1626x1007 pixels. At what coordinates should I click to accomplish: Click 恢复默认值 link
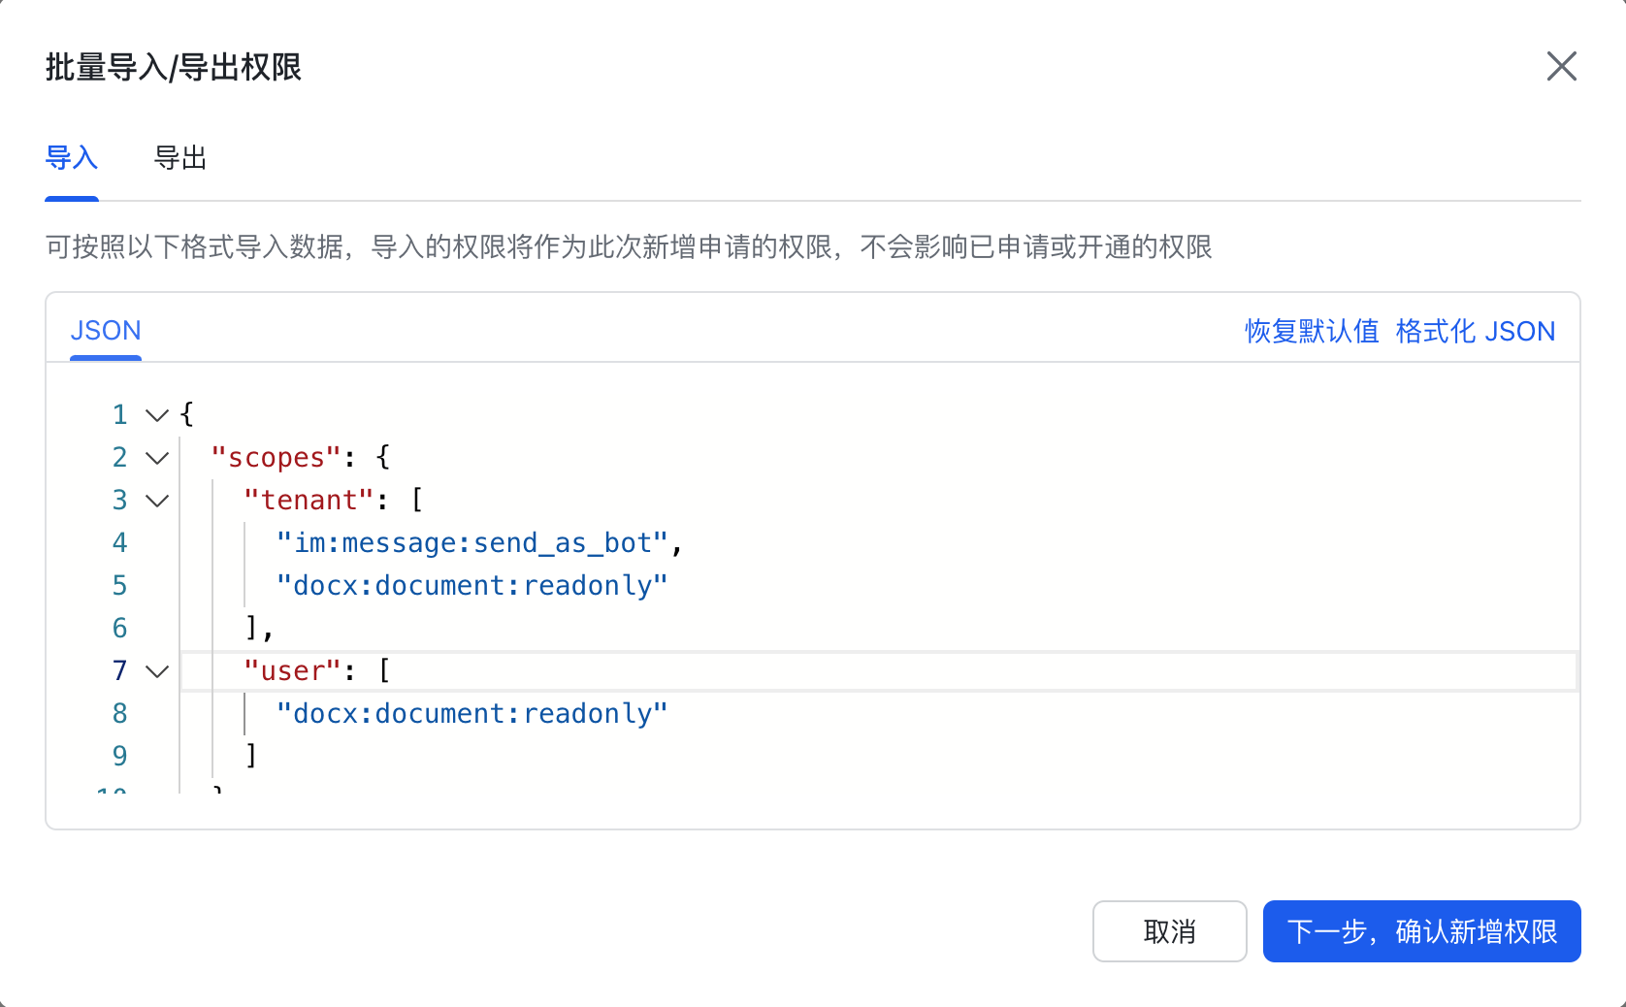click(x=1312, y=332)
